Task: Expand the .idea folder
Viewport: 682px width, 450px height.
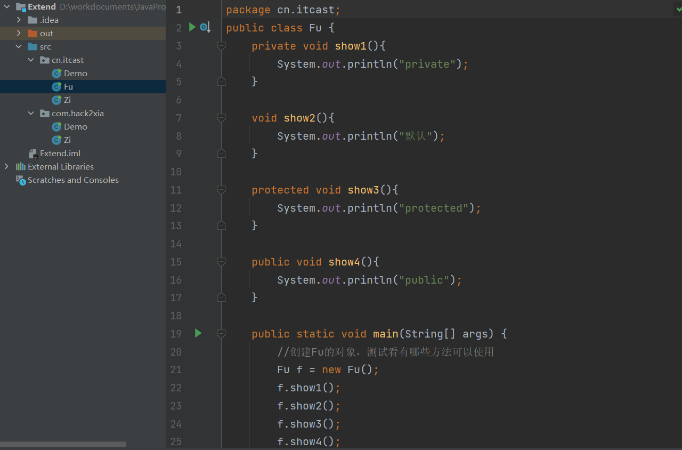Action: (19, 20)
